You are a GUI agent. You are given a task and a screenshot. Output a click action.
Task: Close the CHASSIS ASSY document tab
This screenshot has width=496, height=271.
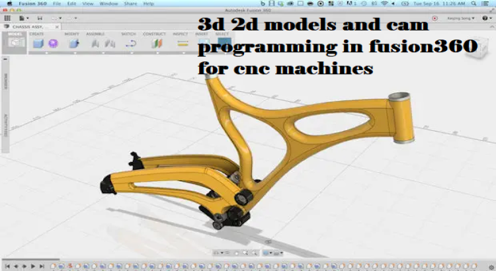pyautogui.click(x=57, y=27)
